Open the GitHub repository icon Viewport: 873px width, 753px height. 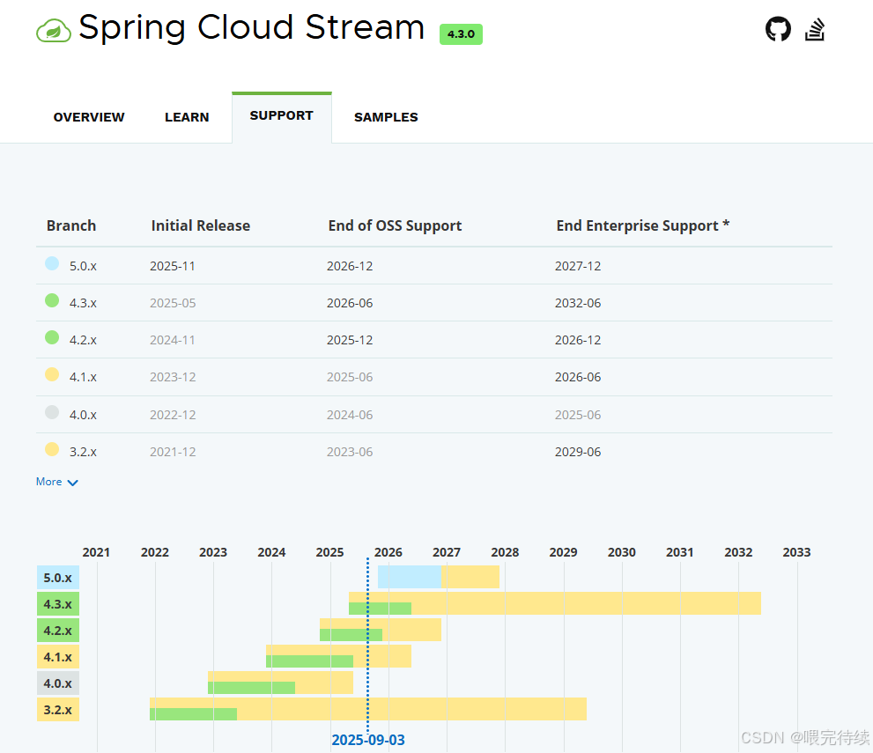778,29
